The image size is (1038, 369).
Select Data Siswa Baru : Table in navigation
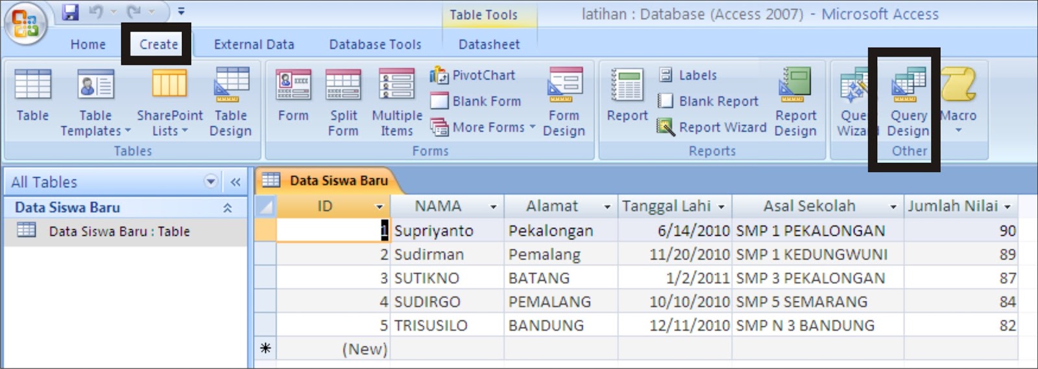click(x=125, y=231)
